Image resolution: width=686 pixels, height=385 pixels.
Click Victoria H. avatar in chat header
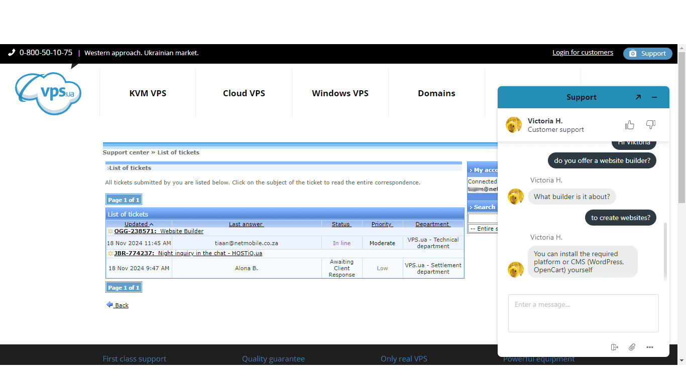coord(514,125)
